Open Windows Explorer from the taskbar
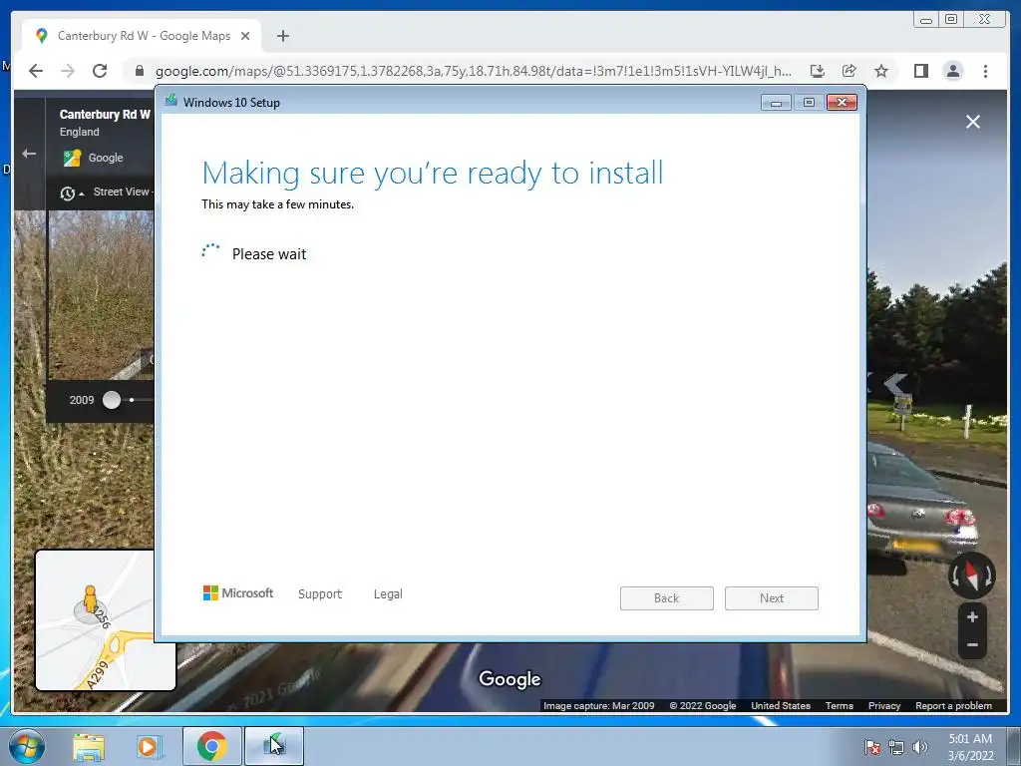This screenshot has height=766, width=1021. 89,746
